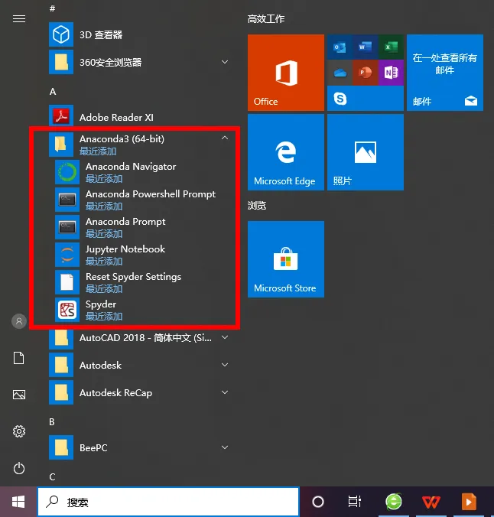Expand the BeePC folder chevron
494x517 pixels.
coord(225,447)
